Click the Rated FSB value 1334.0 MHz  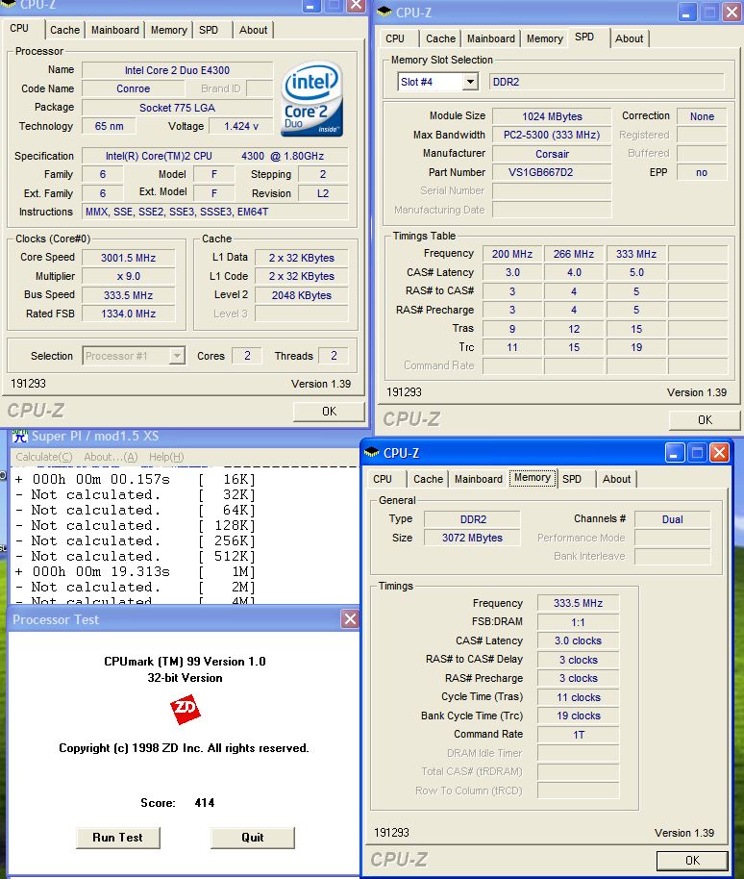coord(128,314)
